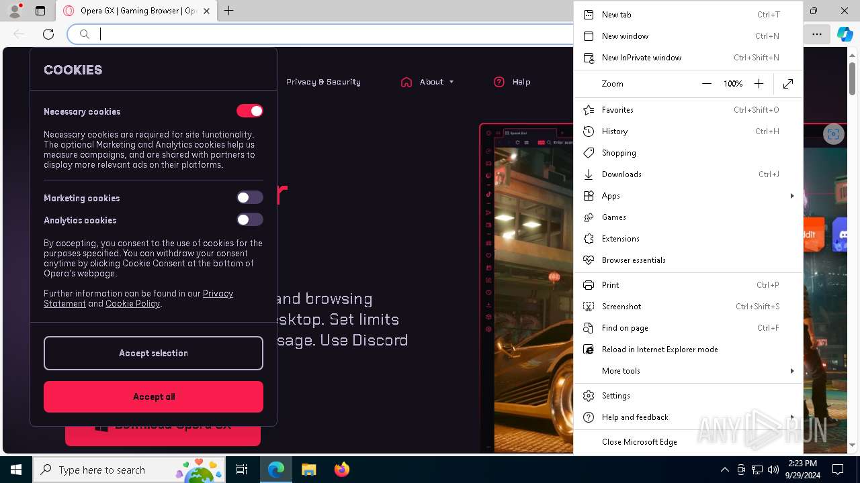Enable the Marketing cookies switch

click(249, 198)
